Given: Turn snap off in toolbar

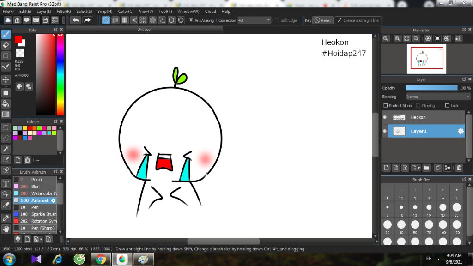Looking at the screenshot, I should [106, 20].
